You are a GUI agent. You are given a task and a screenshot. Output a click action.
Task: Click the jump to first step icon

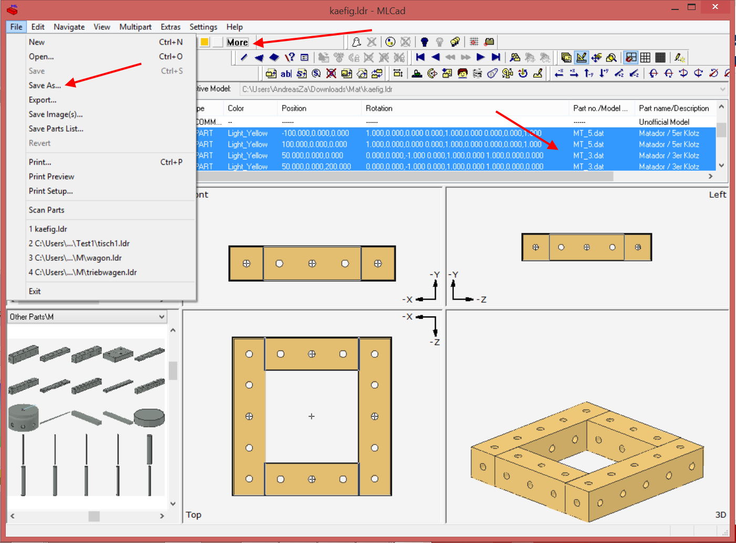(x=420, y=58)
